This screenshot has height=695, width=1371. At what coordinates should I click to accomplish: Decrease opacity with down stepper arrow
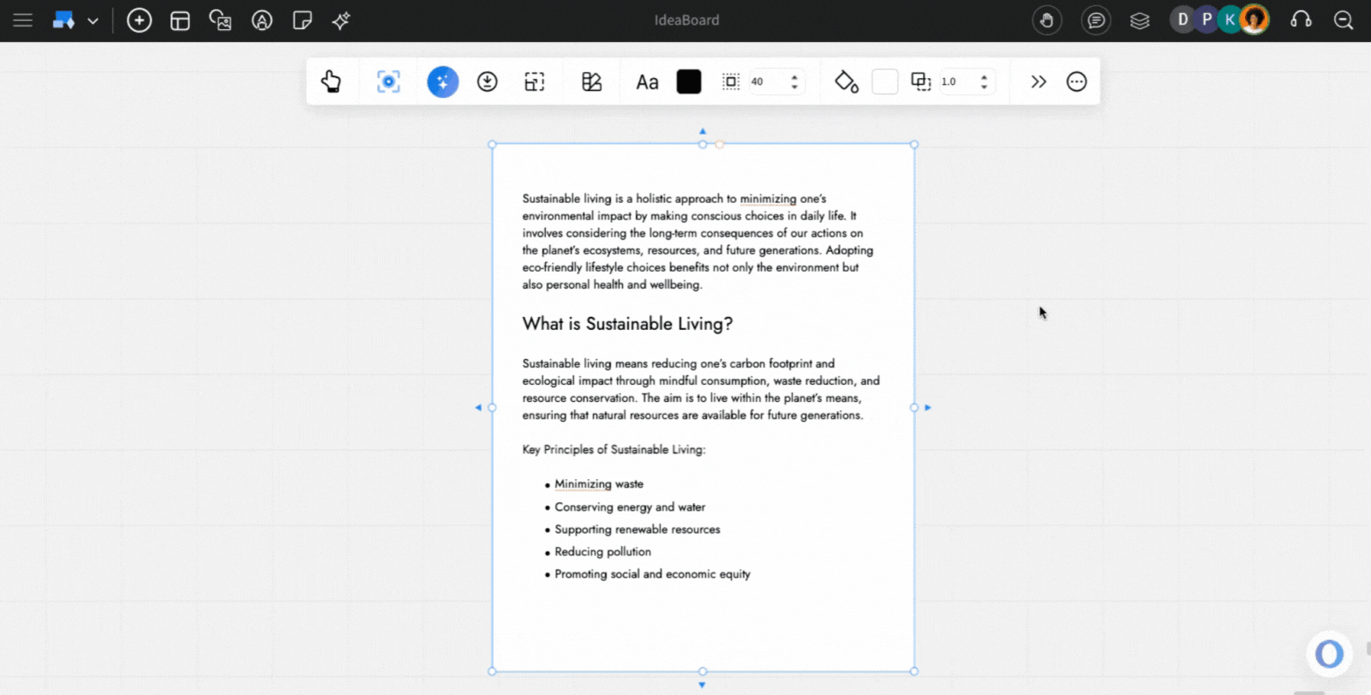coord(984,87)
